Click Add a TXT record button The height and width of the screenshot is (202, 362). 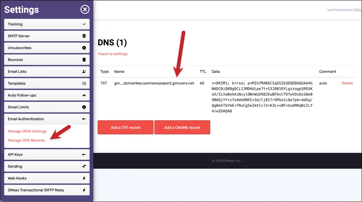point(125,128)
